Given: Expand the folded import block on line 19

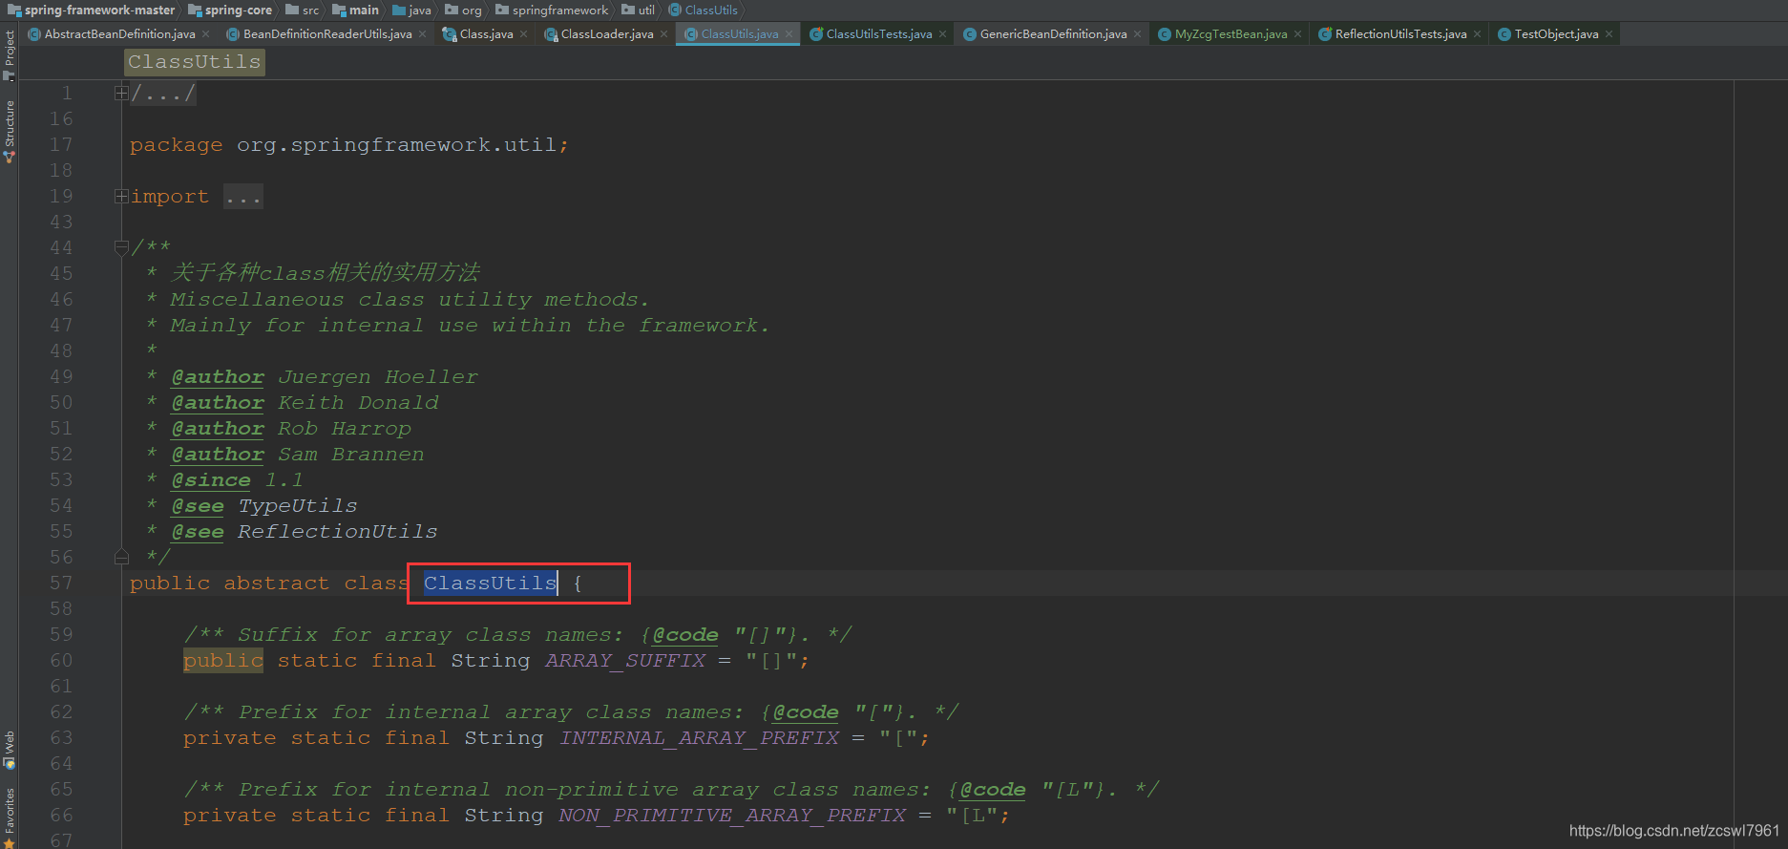Looking at the screenshot, I should [x=121, y=196].
